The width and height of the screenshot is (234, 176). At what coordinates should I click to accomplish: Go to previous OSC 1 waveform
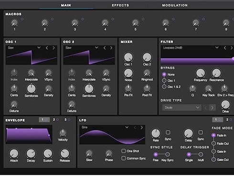click(x=47, y=48)
